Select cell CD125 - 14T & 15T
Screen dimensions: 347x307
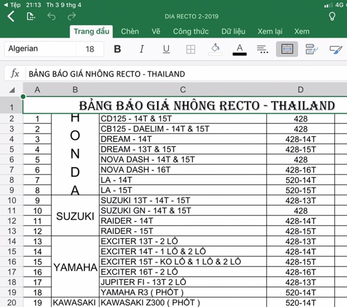pyautogui.click(x=183, y=119)
